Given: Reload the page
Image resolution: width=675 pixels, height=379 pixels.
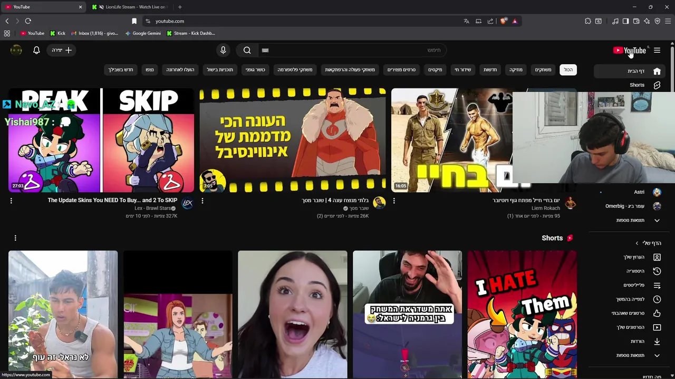Looking at the screenshot, I should [28, 21].
